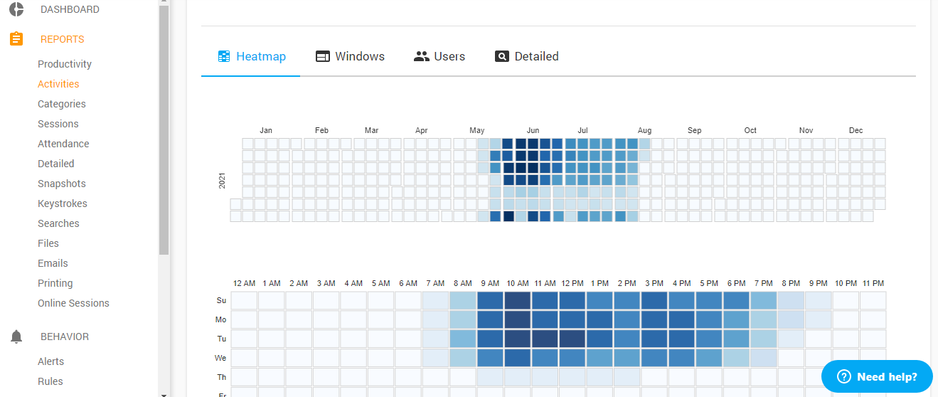Open the sidebar Detailed report link
938x397 pixels.
[56, 164]
